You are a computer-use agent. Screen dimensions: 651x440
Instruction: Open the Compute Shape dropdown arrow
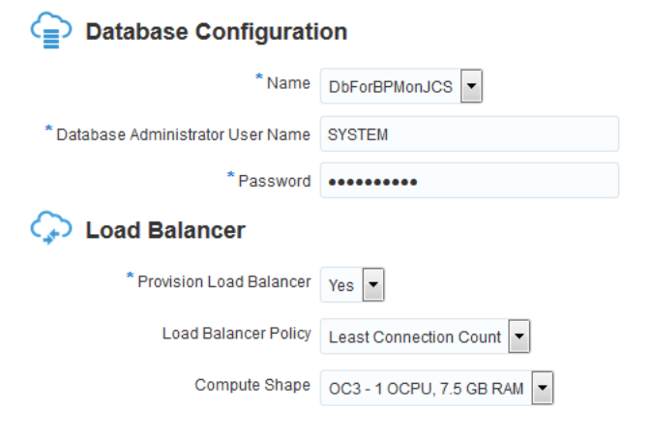[543, 388]
